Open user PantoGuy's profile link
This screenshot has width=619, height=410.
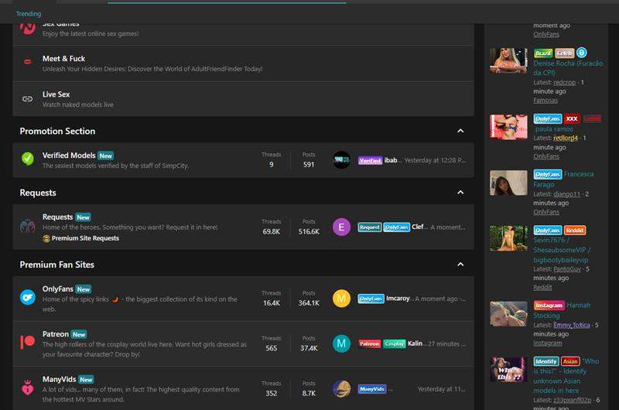click(567, 268)
